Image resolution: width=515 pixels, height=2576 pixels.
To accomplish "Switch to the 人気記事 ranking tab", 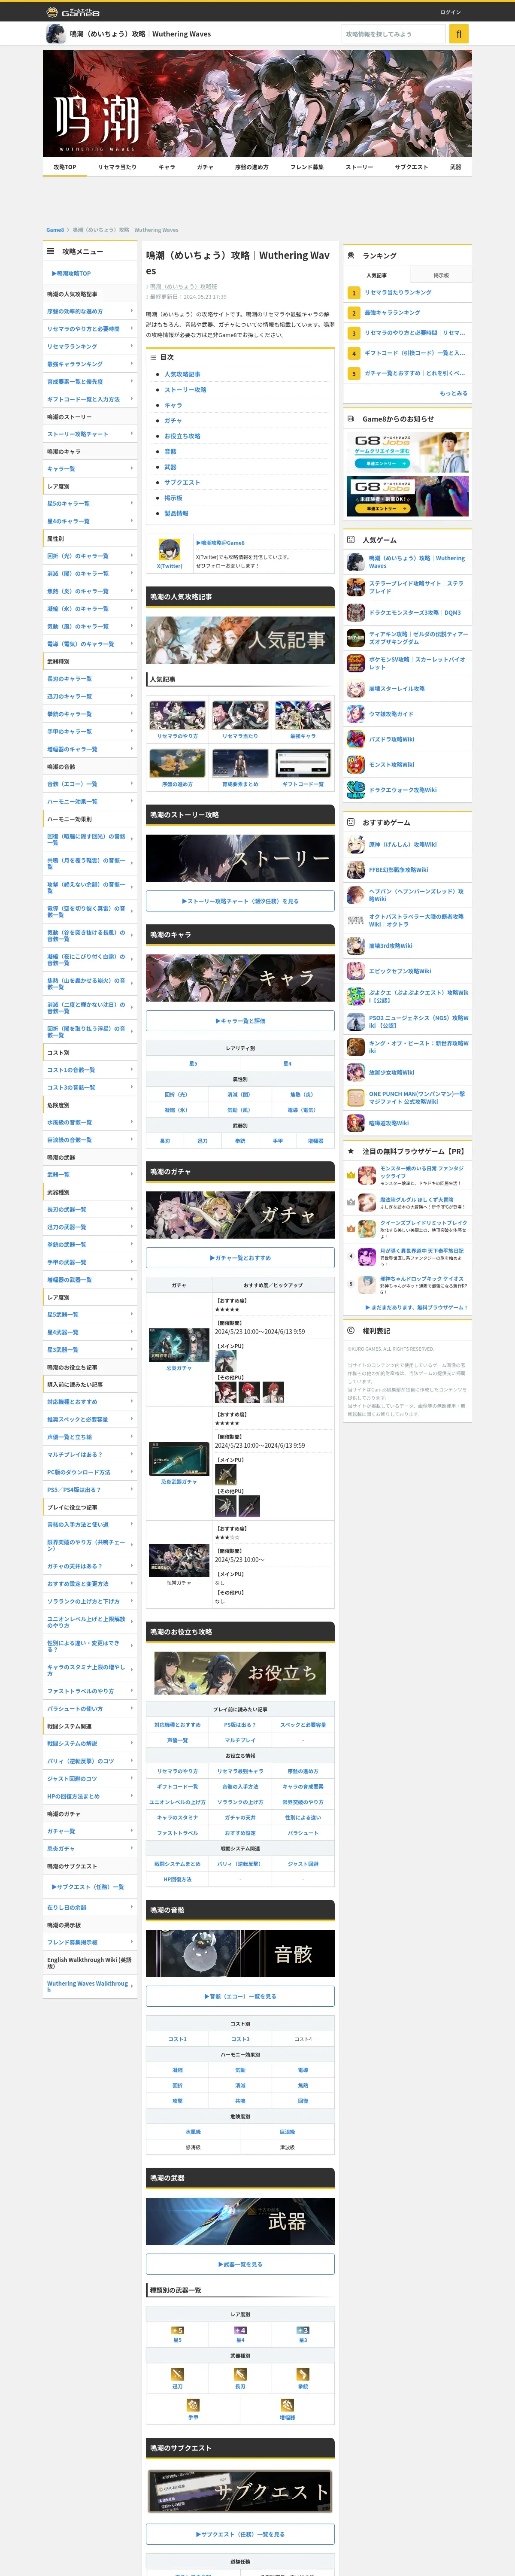I will click(x=376, y=275).
